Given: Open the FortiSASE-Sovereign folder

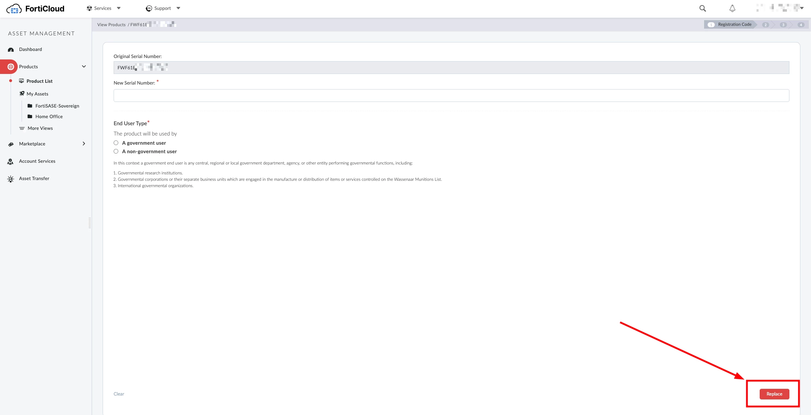Looking at the screenshot, I should pos(57,106).
